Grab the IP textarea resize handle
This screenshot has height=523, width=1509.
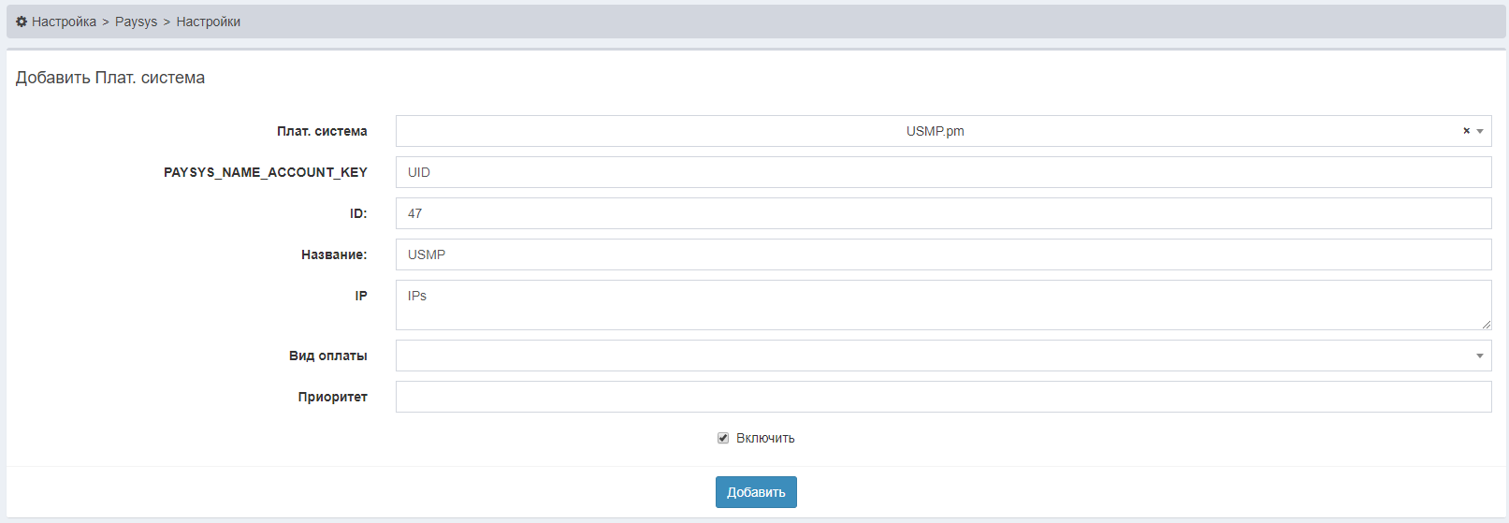pos(1486,324)
